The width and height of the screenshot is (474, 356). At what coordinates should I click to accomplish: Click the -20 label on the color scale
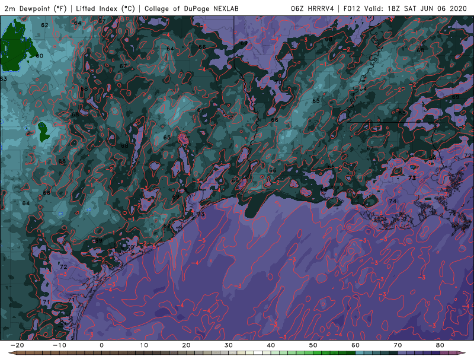click(17, 345)
